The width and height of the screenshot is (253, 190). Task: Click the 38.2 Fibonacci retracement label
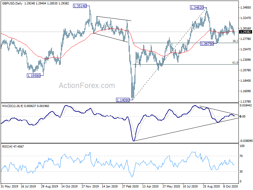[x=235, y=41]
